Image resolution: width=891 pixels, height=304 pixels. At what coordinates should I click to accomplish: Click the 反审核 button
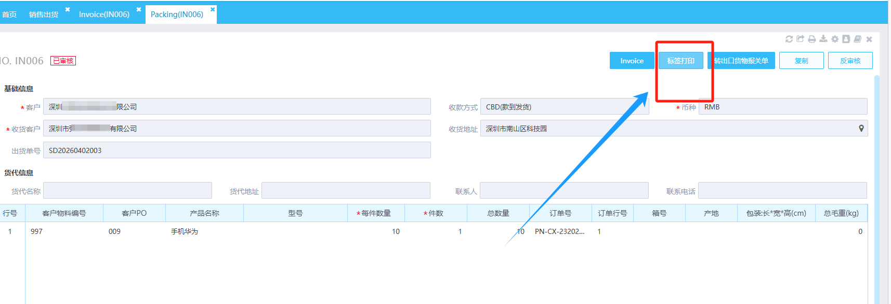(850, 61)
